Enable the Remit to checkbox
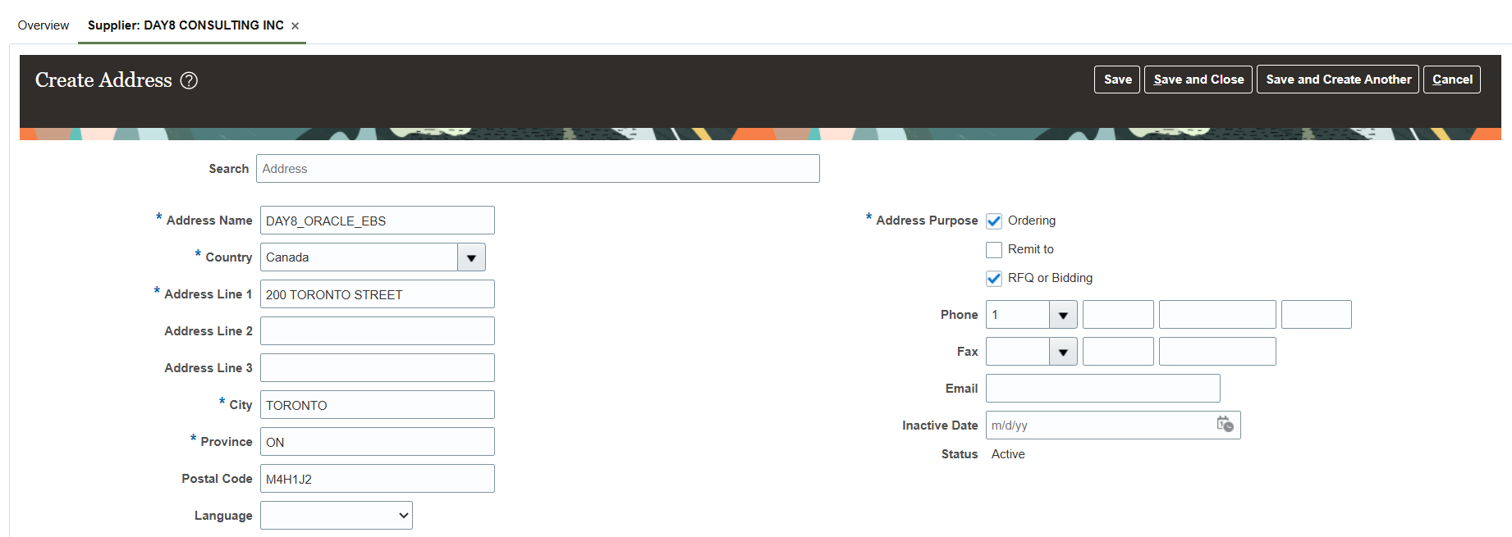1512x537 pixels. 994,250
